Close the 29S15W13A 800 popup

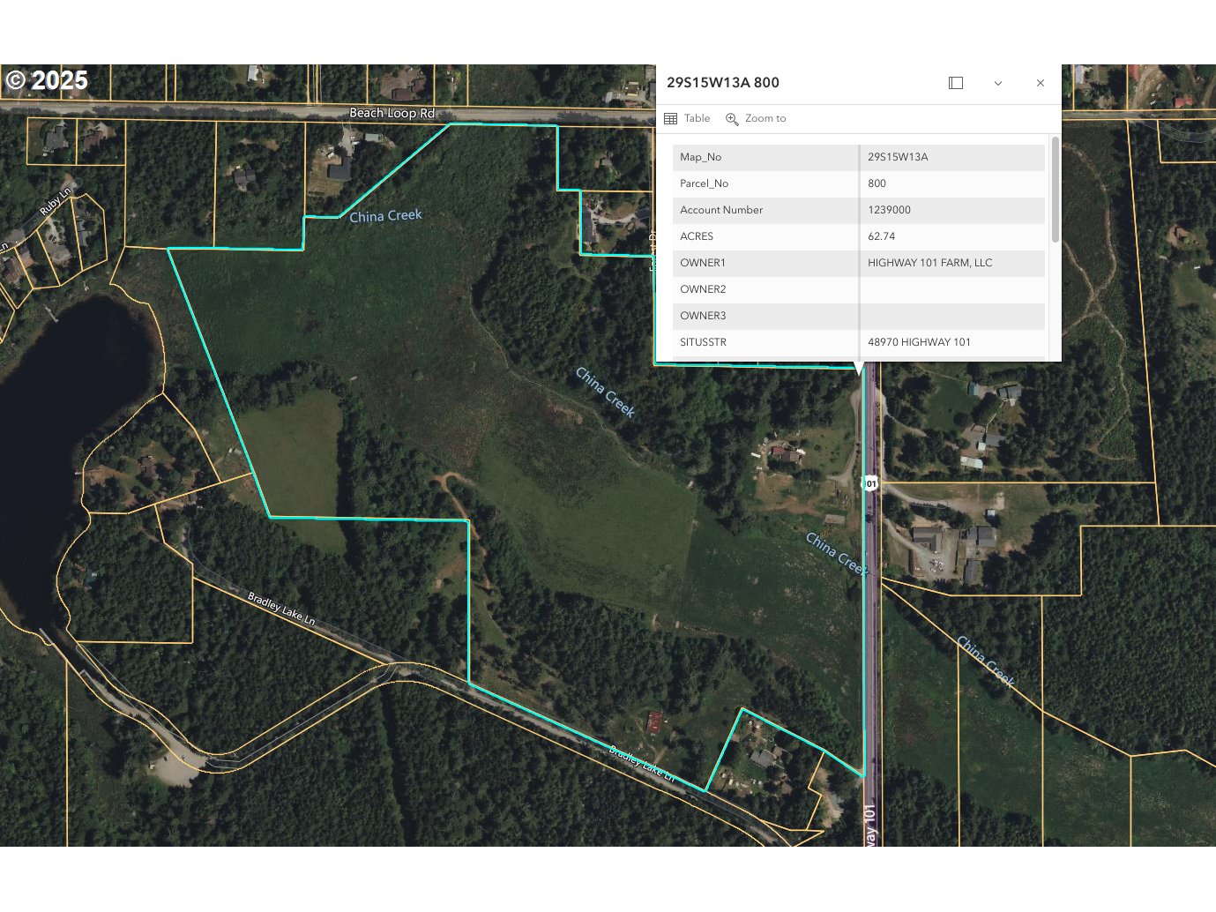[1041, 83]
